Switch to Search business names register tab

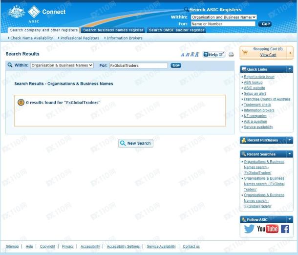113,30
